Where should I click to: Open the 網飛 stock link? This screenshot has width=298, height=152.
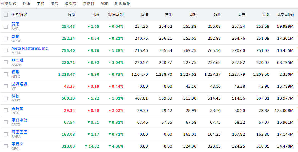point(15,72)
